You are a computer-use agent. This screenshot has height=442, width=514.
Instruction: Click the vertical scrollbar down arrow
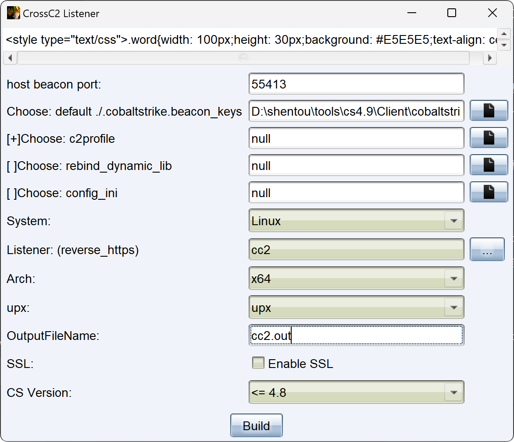click(x=504, y=45)
